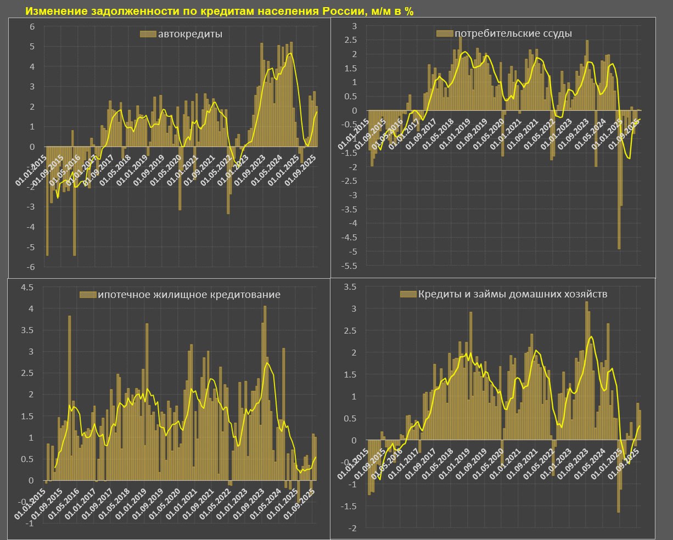The image size is (673, 540).
Task: Click 3.5 on household loans chart axis
Action: (x=350, y=286)
